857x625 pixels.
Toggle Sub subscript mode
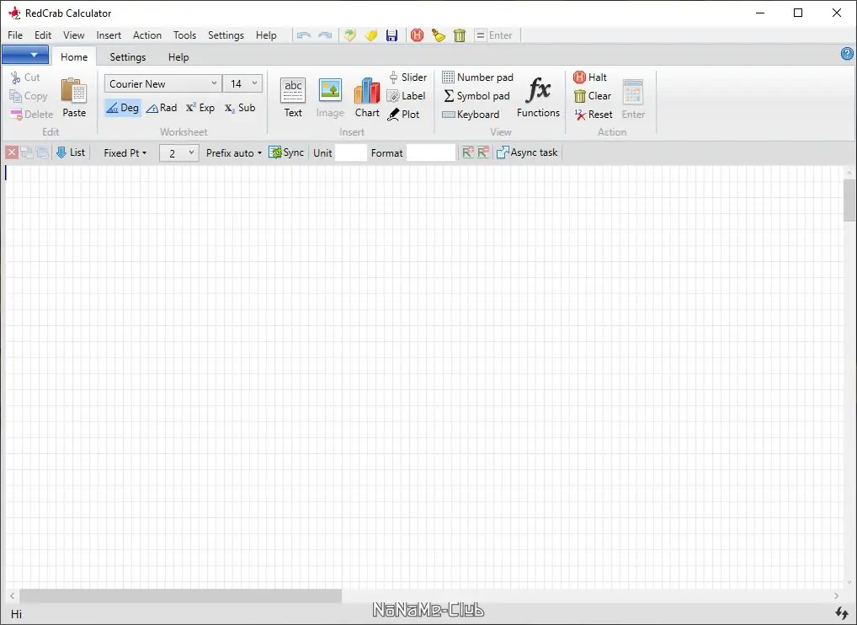240,108
